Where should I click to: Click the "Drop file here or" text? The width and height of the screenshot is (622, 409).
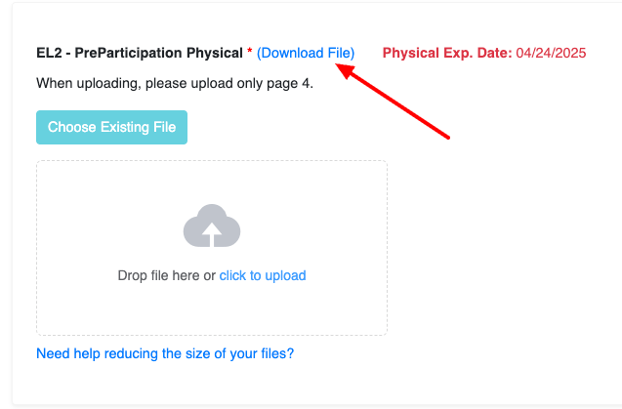pos(166,275)
